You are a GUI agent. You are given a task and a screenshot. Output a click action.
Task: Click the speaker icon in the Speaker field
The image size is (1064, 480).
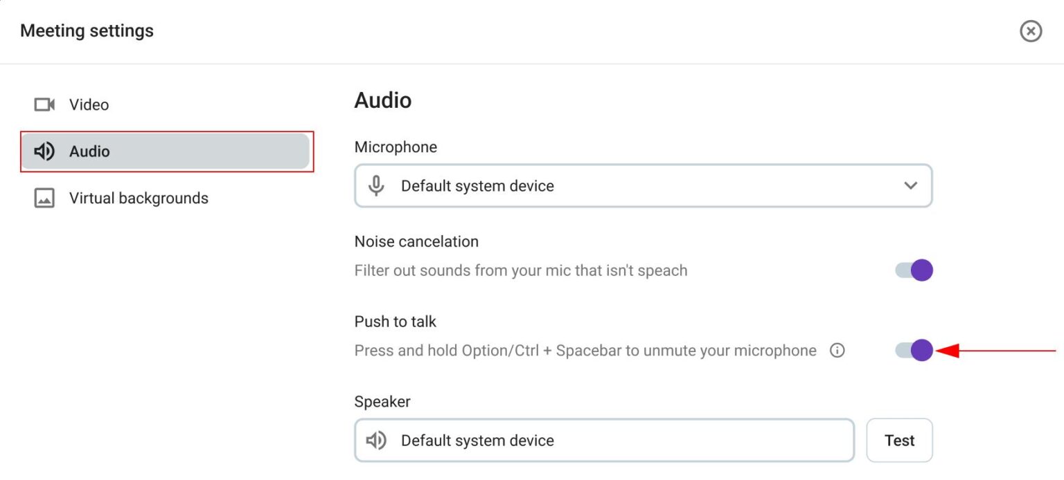[376, 440]
